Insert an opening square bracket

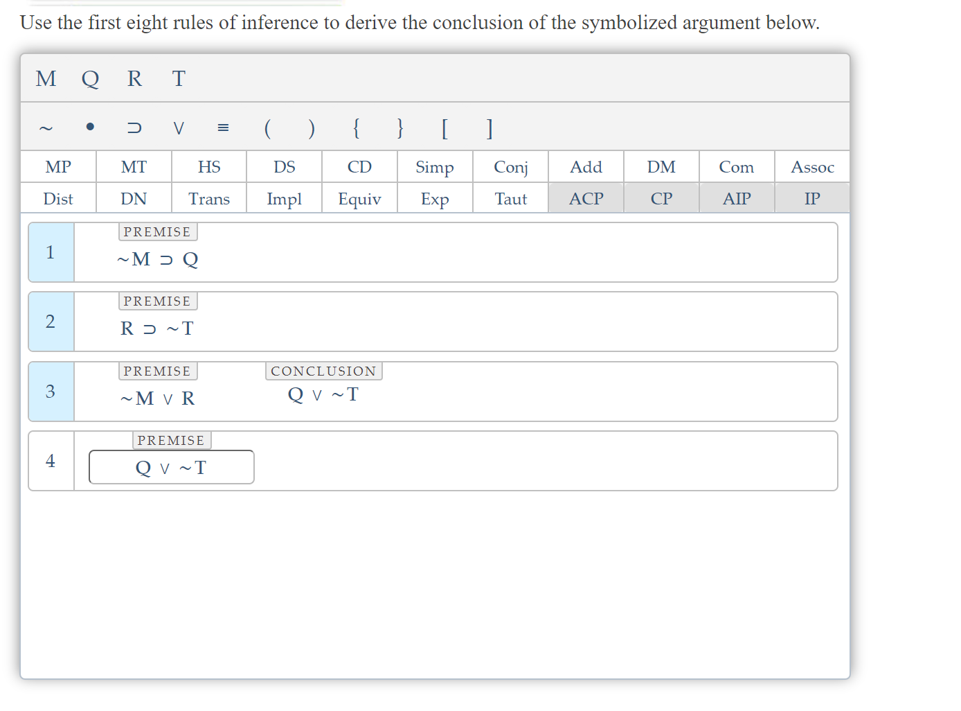[x=444, y=128]
